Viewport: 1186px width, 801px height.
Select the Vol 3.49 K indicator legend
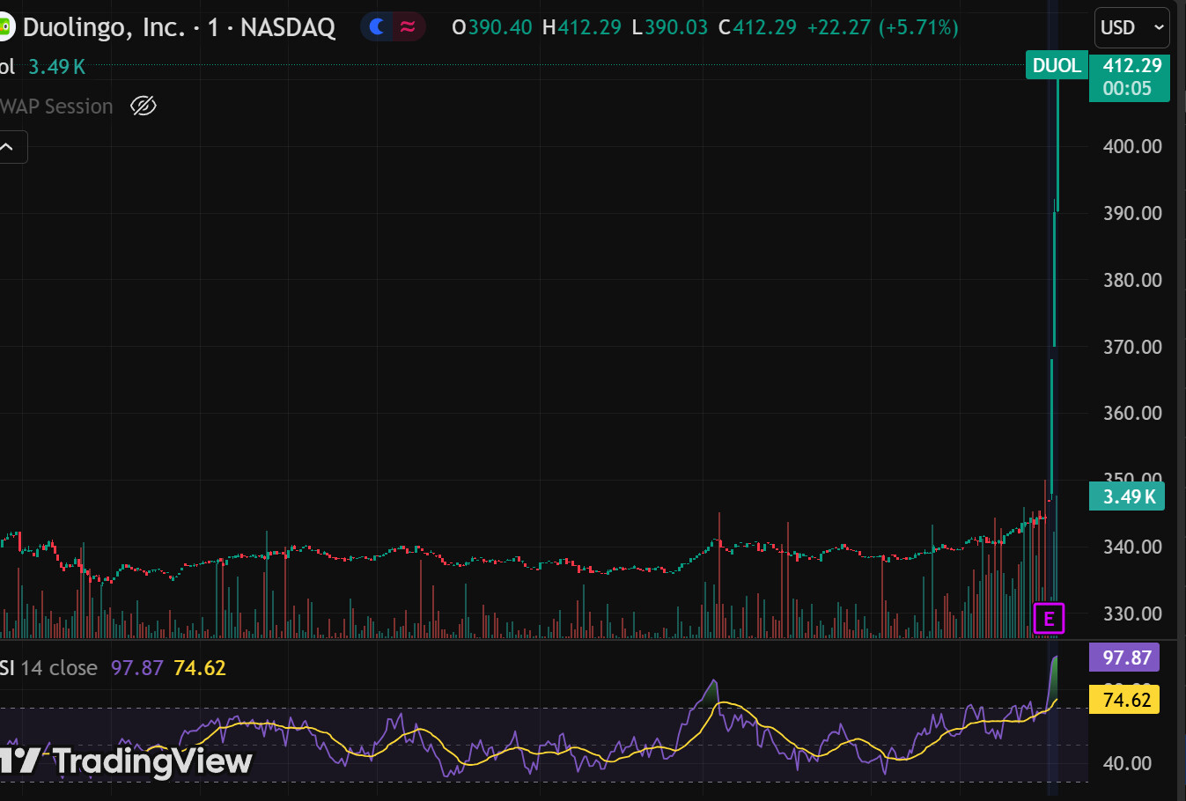(x=44, y=67)
